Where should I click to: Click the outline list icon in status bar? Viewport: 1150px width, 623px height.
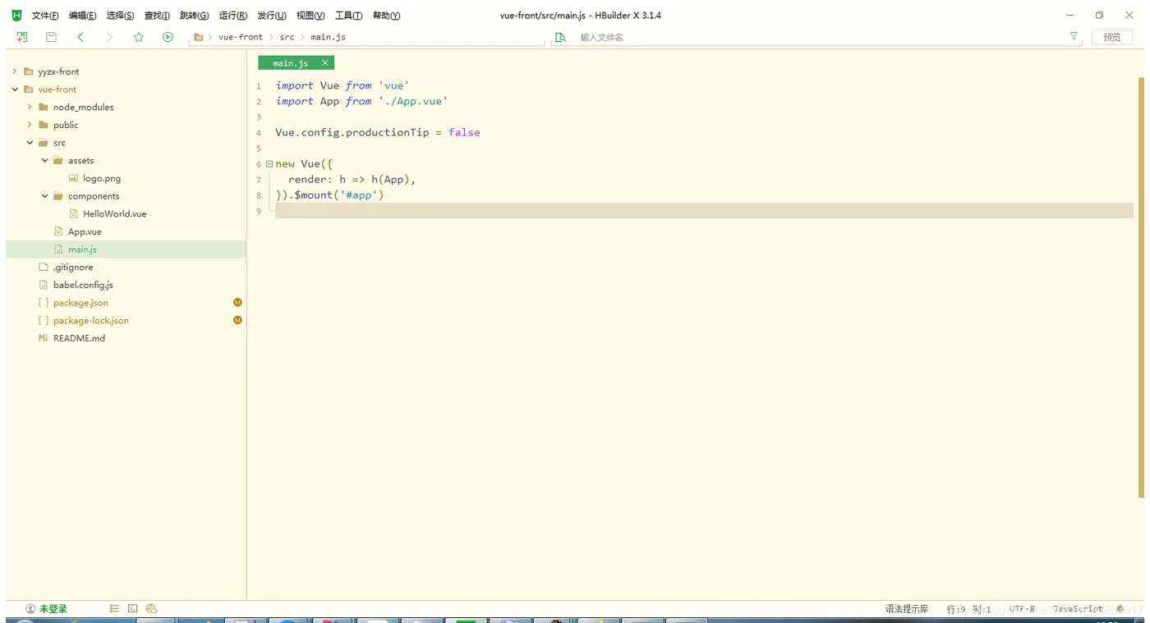coord(114,609)
